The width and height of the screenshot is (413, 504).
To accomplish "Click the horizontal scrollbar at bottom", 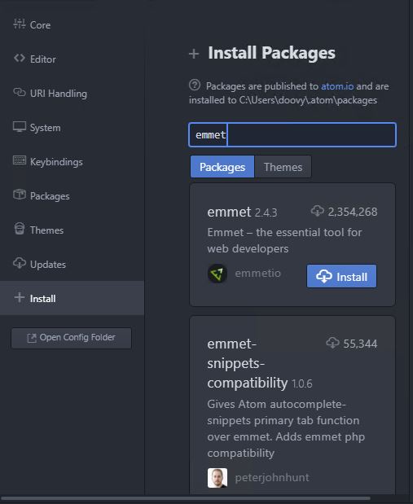I will [185, 498].
